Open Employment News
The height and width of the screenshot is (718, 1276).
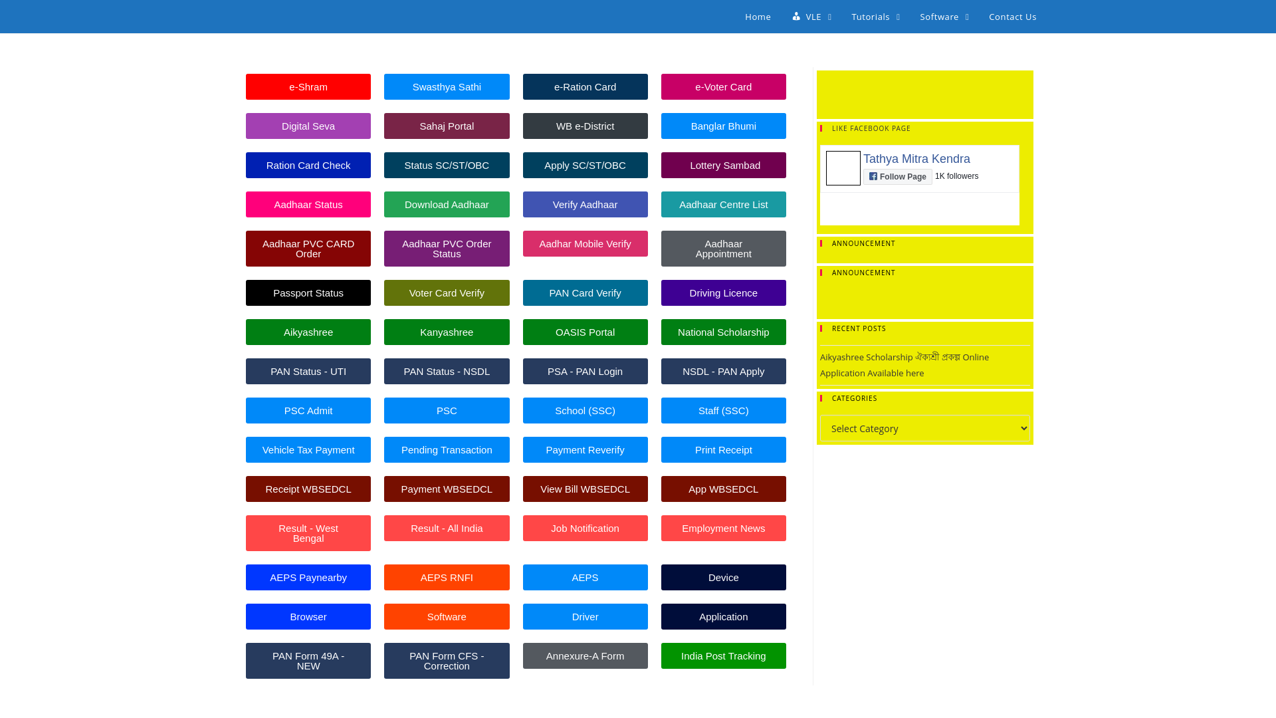tap(723, 529)
